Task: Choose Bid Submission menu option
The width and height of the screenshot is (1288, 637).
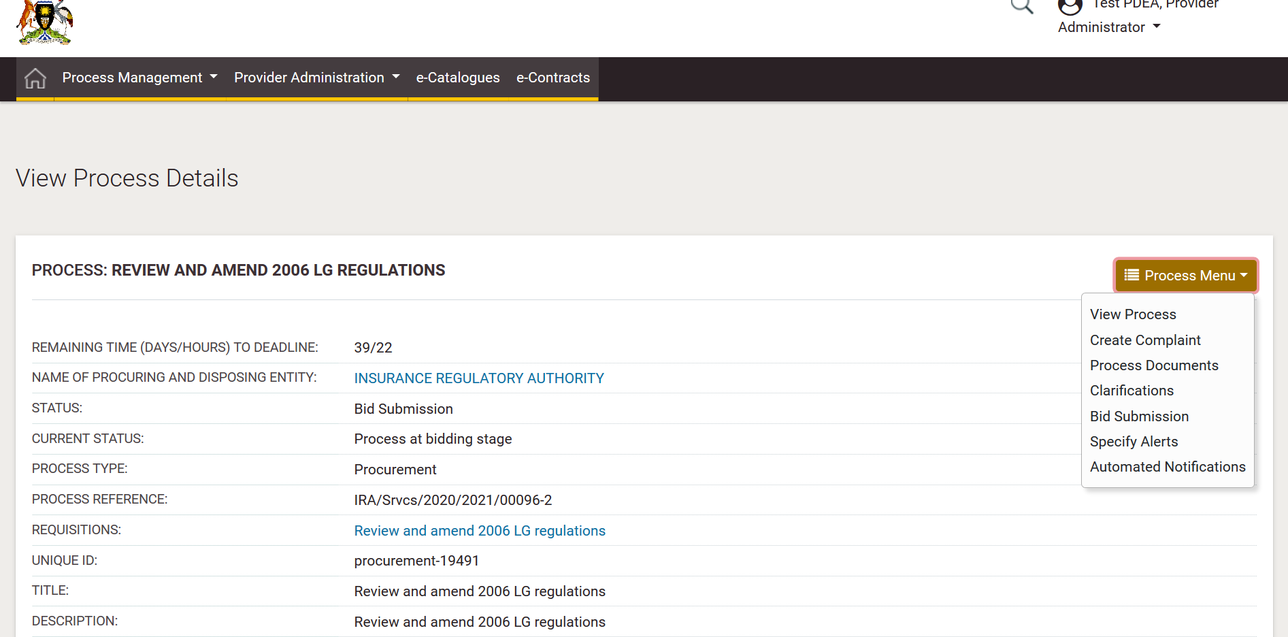Action: (1139, 416)
